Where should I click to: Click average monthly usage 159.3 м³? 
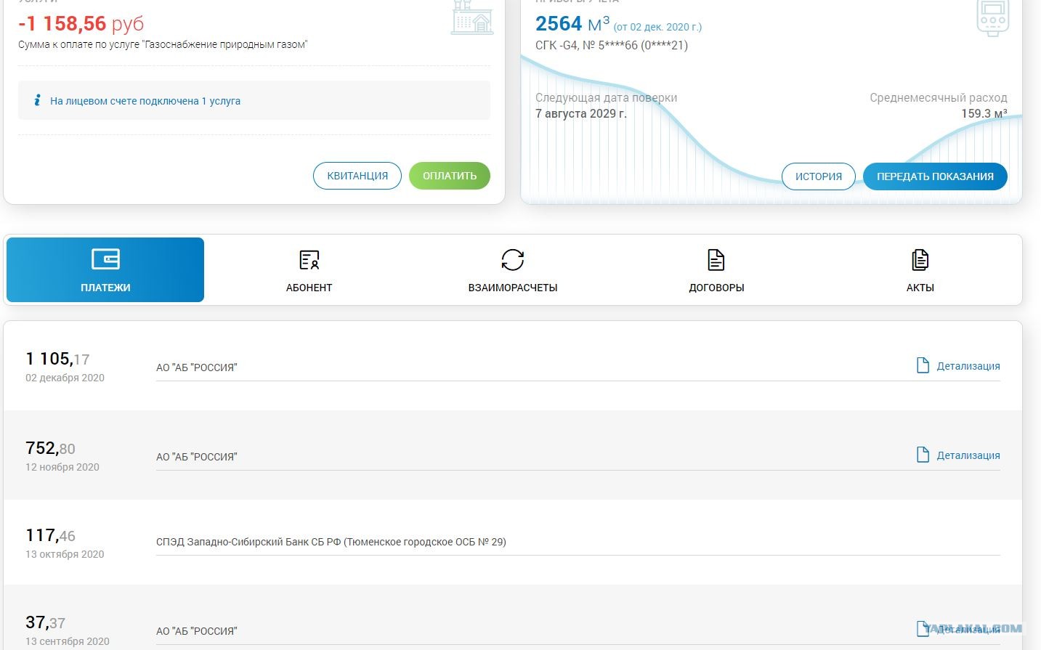click(984, 113)
